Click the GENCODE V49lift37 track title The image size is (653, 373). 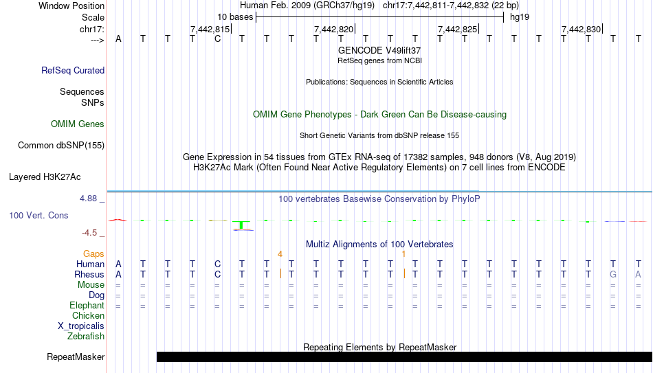[x=379, y=50]
